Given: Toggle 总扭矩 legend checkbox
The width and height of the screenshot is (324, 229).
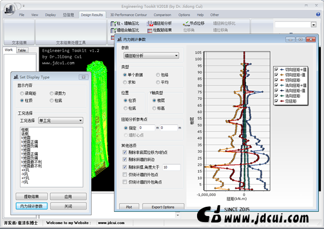Looking at the screenshot, I should pos(276,101).
